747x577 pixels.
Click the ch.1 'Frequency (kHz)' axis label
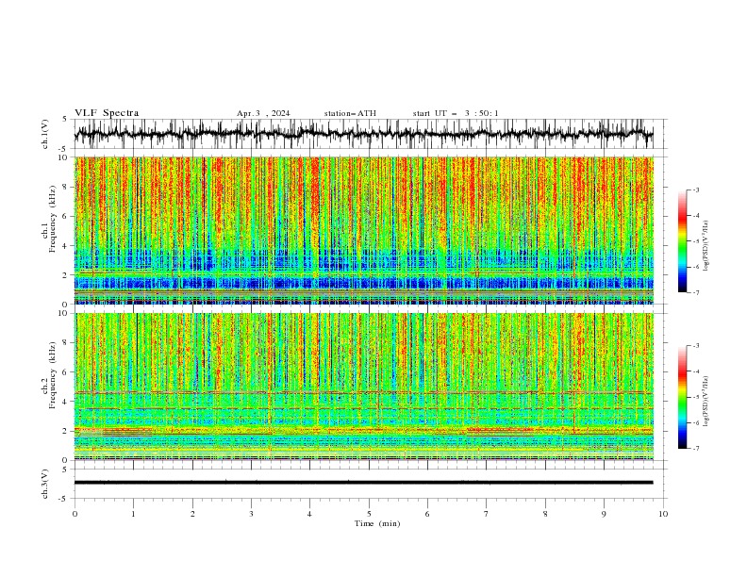pos(53,220)
